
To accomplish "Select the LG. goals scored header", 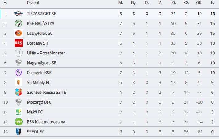I will pyautogui.click(x=173, y=3).
